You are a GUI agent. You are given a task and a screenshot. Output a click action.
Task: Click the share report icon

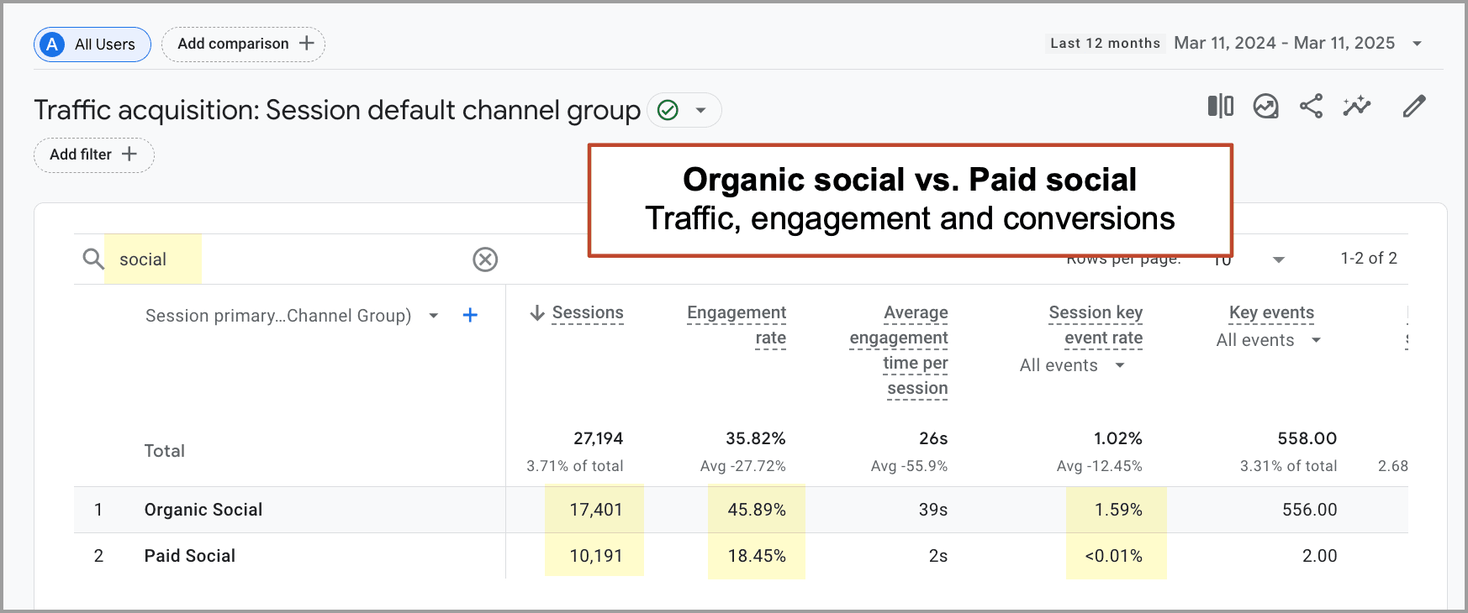1311,106
